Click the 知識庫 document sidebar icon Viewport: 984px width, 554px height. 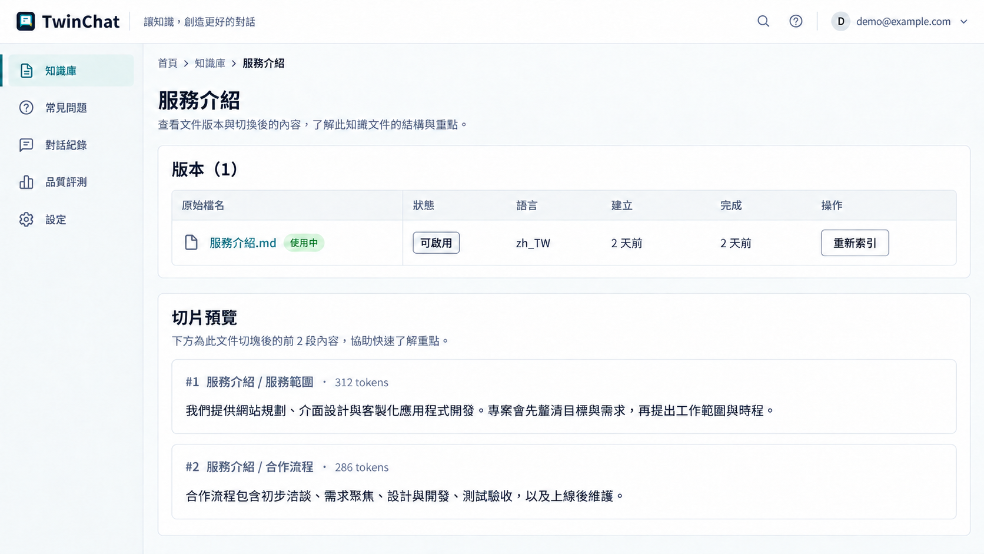[26, 71]
